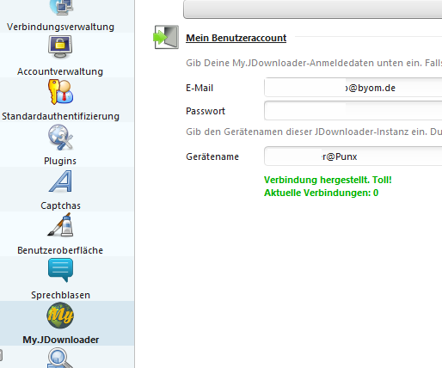
Task: Select the Sprechblasen label
Action: (x=60, y=295)
